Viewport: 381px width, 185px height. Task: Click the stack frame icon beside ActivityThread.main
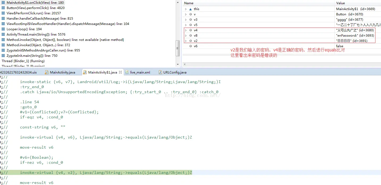tap(3, 35)
